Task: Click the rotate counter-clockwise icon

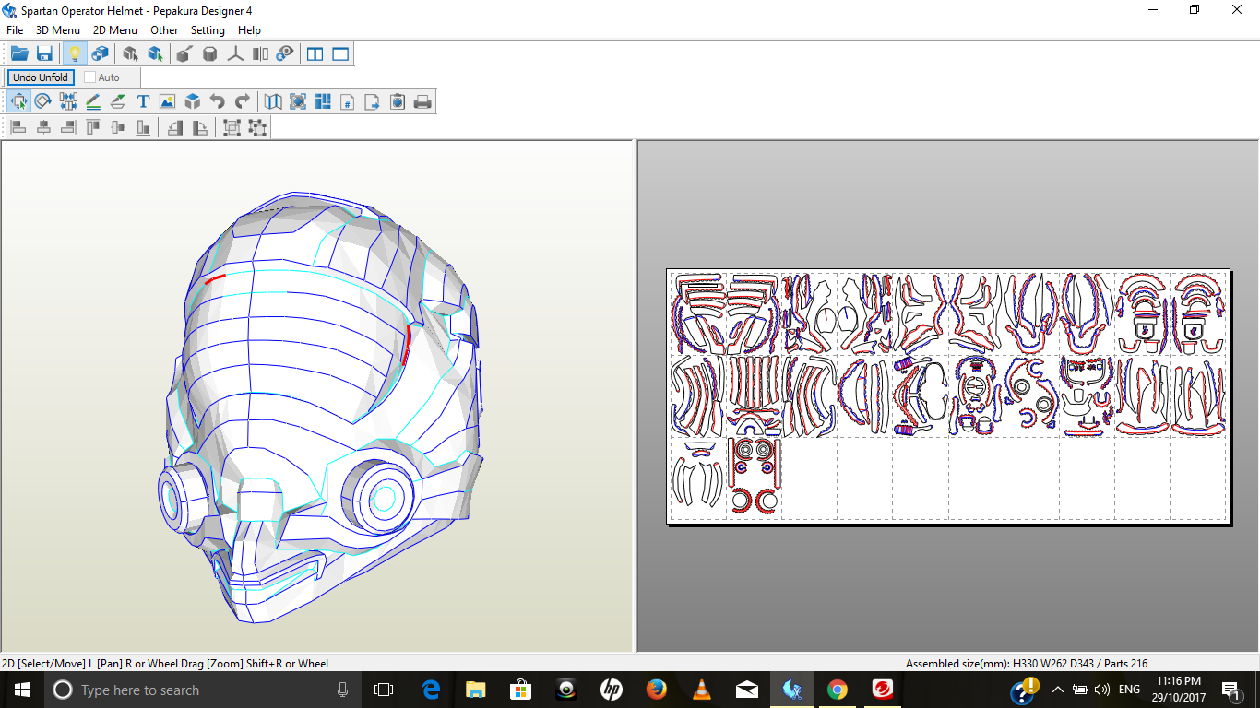Action: point(174,127)
